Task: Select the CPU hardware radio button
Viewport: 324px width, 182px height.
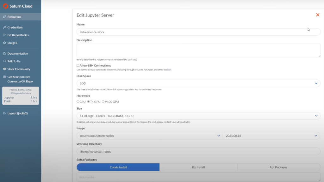Action: (78, 101)
